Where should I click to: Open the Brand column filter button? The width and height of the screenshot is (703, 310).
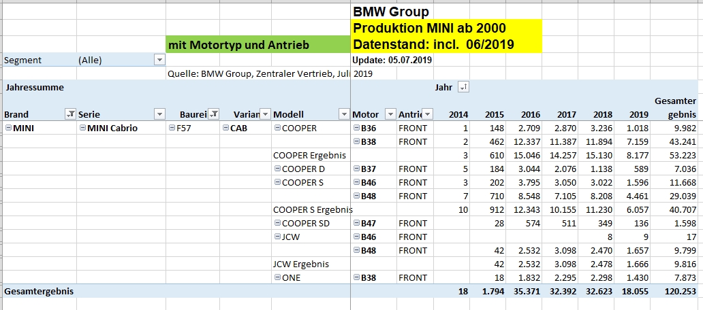pos(69,114)
